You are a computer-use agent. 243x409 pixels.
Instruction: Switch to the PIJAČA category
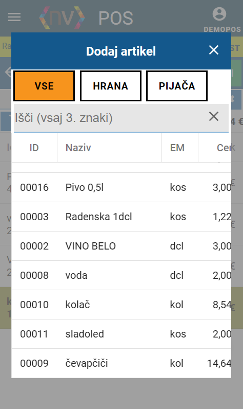point(177,86)
